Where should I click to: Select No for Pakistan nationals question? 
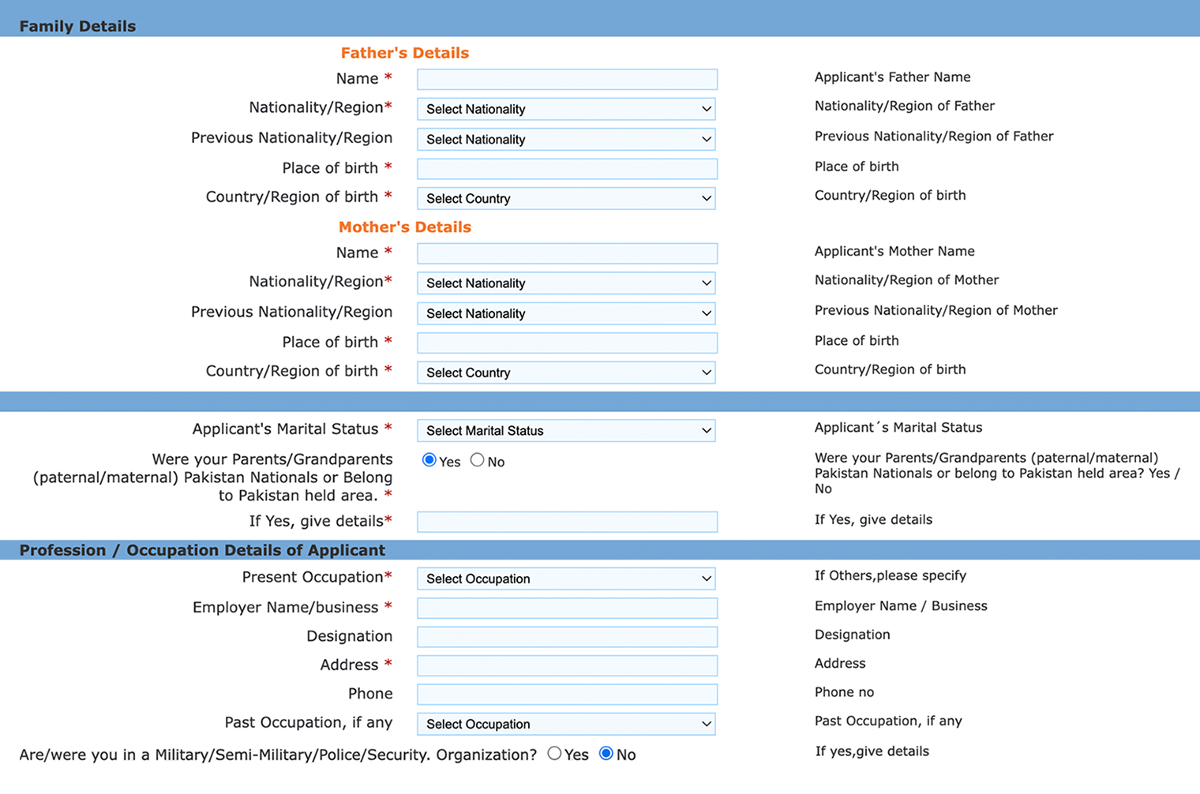point(477,460)
